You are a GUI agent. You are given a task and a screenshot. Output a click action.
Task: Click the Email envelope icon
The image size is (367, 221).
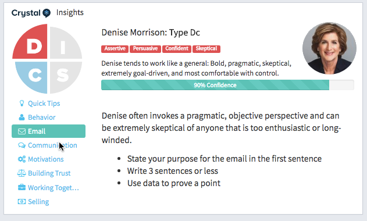click(22, 131)
